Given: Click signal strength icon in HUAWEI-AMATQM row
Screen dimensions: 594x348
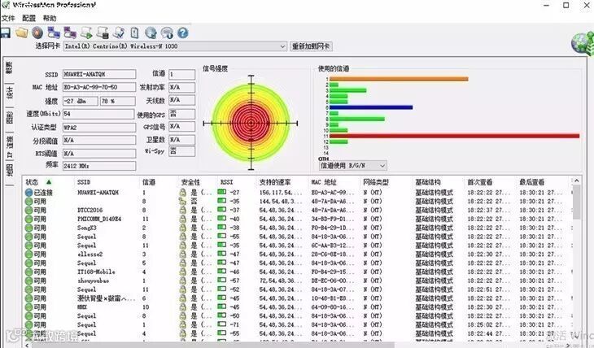Looking at the screenshot, I should pos(221,192).
